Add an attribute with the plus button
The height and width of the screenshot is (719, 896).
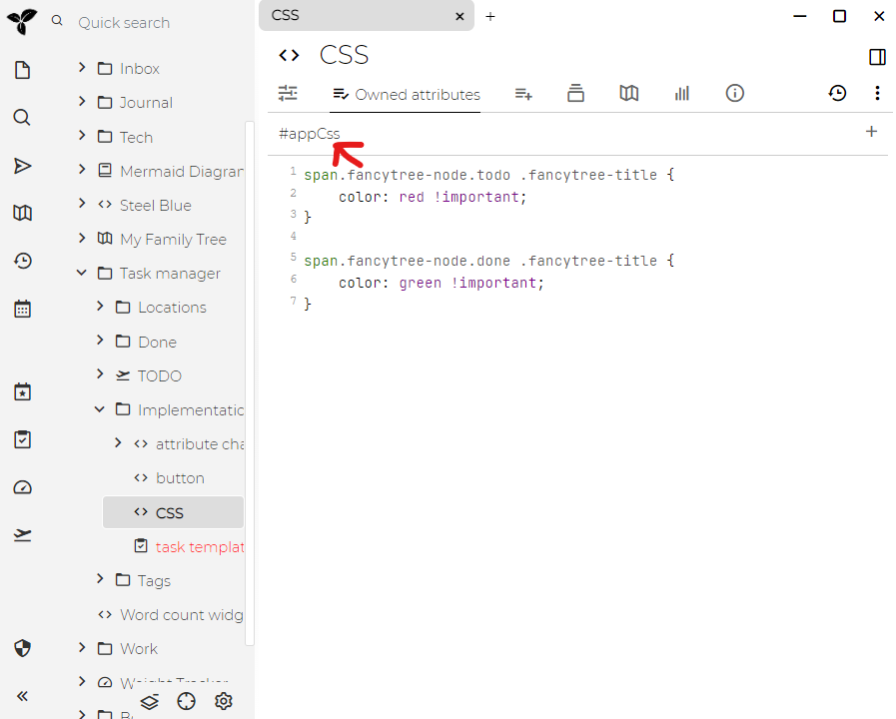[x=871, y=131]
